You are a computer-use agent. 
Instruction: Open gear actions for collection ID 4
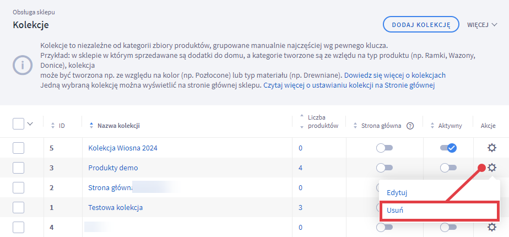coord(491,227)
